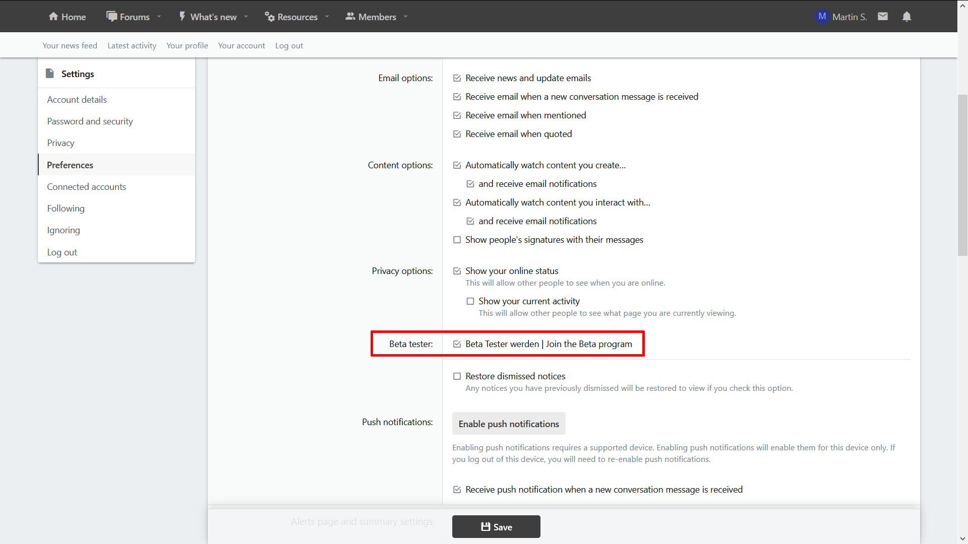Click the Forums speech bubble icon
Screen dimensions: 968x544
[x=111, y=17]
